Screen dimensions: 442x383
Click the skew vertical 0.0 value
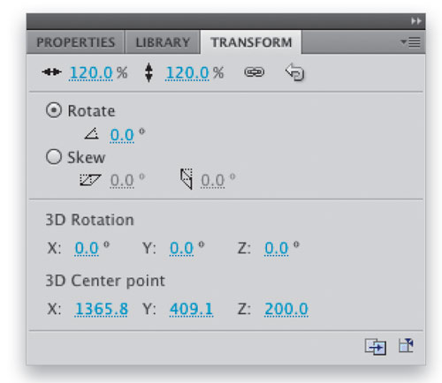[x=212, y=180]
